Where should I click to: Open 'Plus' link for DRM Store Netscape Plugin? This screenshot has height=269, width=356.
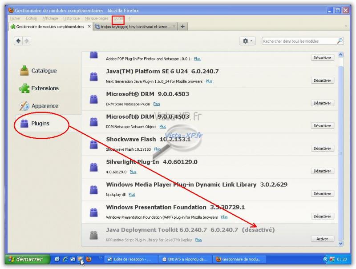[x=157, y=104]
